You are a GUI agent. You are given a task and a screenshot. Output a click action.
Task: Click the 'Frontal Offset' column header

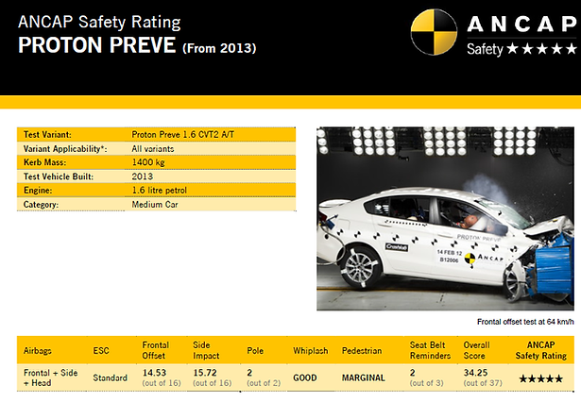point(156,350)
